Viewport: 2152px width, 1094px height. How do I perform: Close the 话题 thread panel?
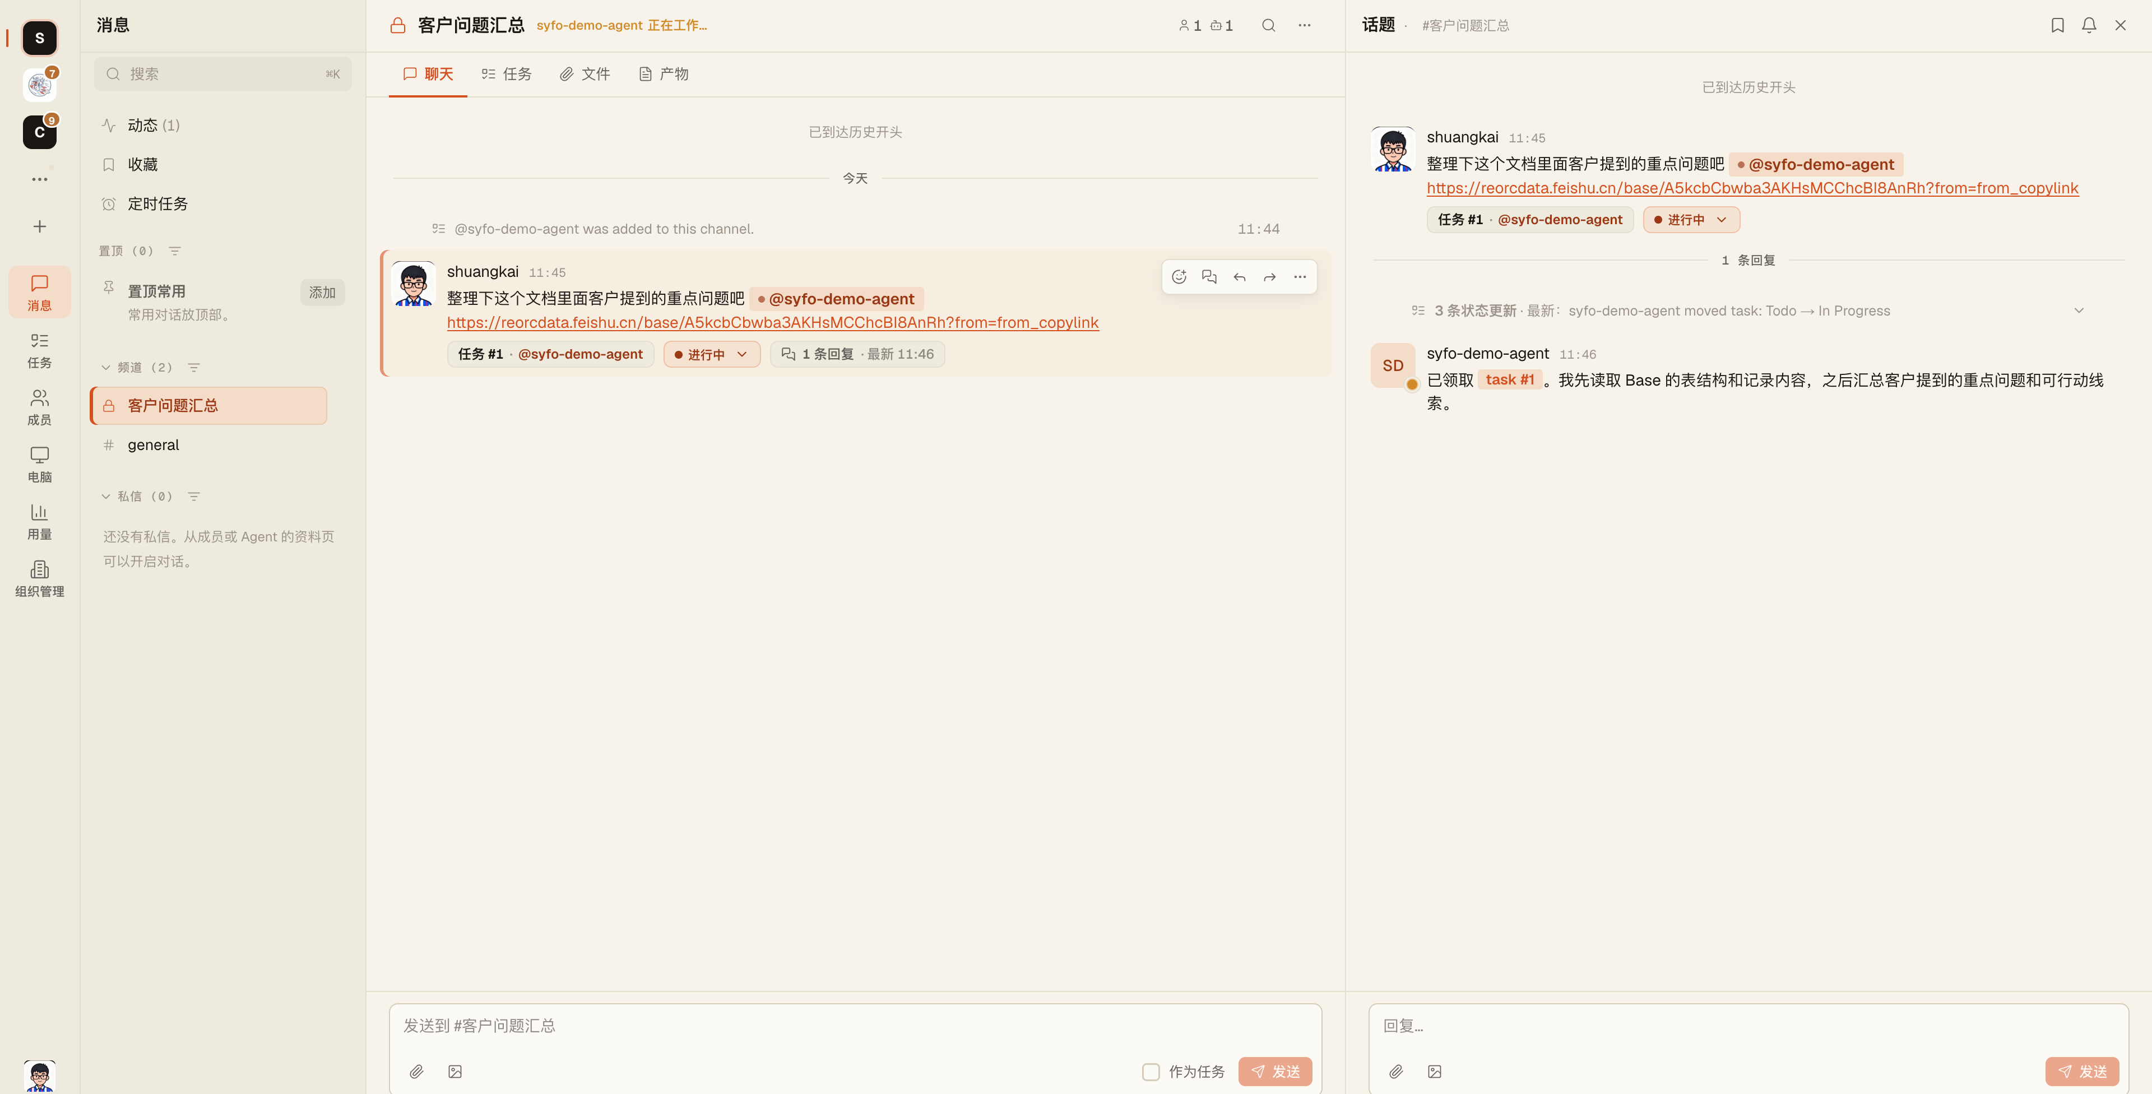2120,25
